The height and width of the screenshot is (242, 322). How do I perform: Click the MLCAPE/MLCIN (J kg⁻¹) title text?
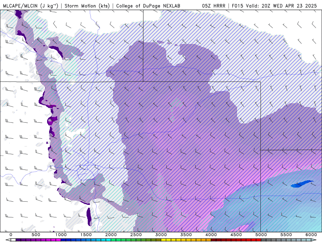point(31,6)
